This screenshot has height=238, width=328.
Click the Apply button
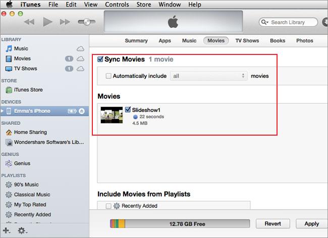[312, 224]
